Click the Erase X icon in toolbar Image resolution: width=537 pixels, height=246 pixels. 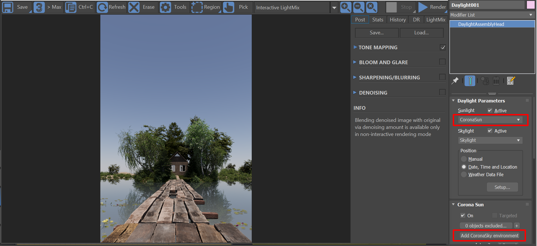point(134,7)
